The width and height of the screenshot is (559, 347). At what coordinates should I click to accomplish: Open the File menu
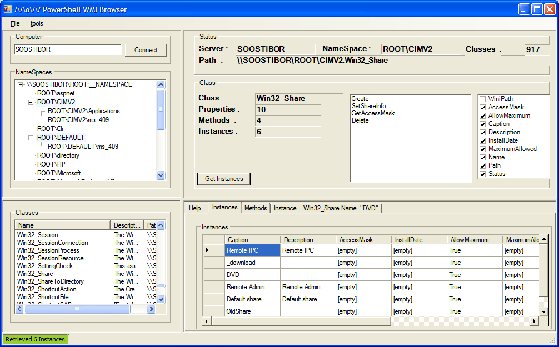tap(15, 23)
